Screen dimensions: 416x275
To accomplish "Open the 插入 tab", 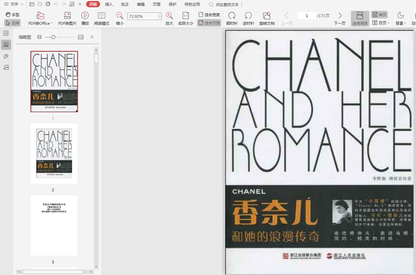I will pyautogui.click(x=109, y=4).
